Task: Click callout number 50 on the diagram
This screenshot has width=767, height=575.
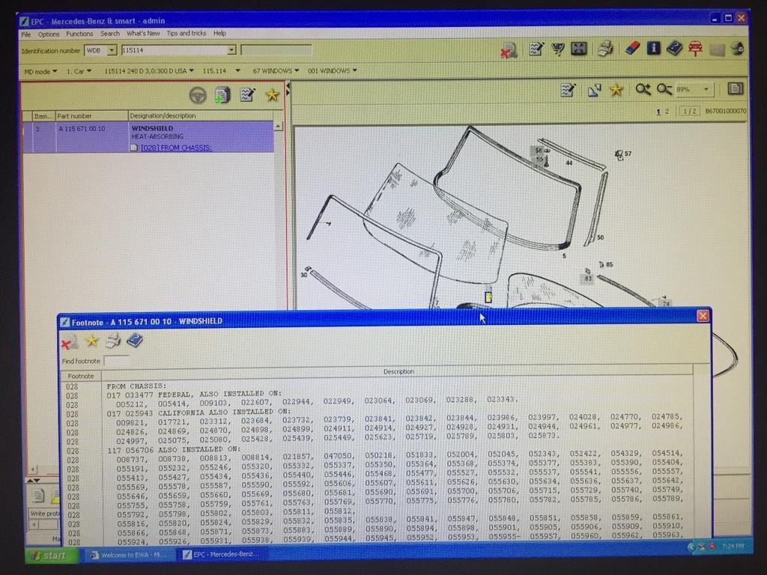Action: 600,237
